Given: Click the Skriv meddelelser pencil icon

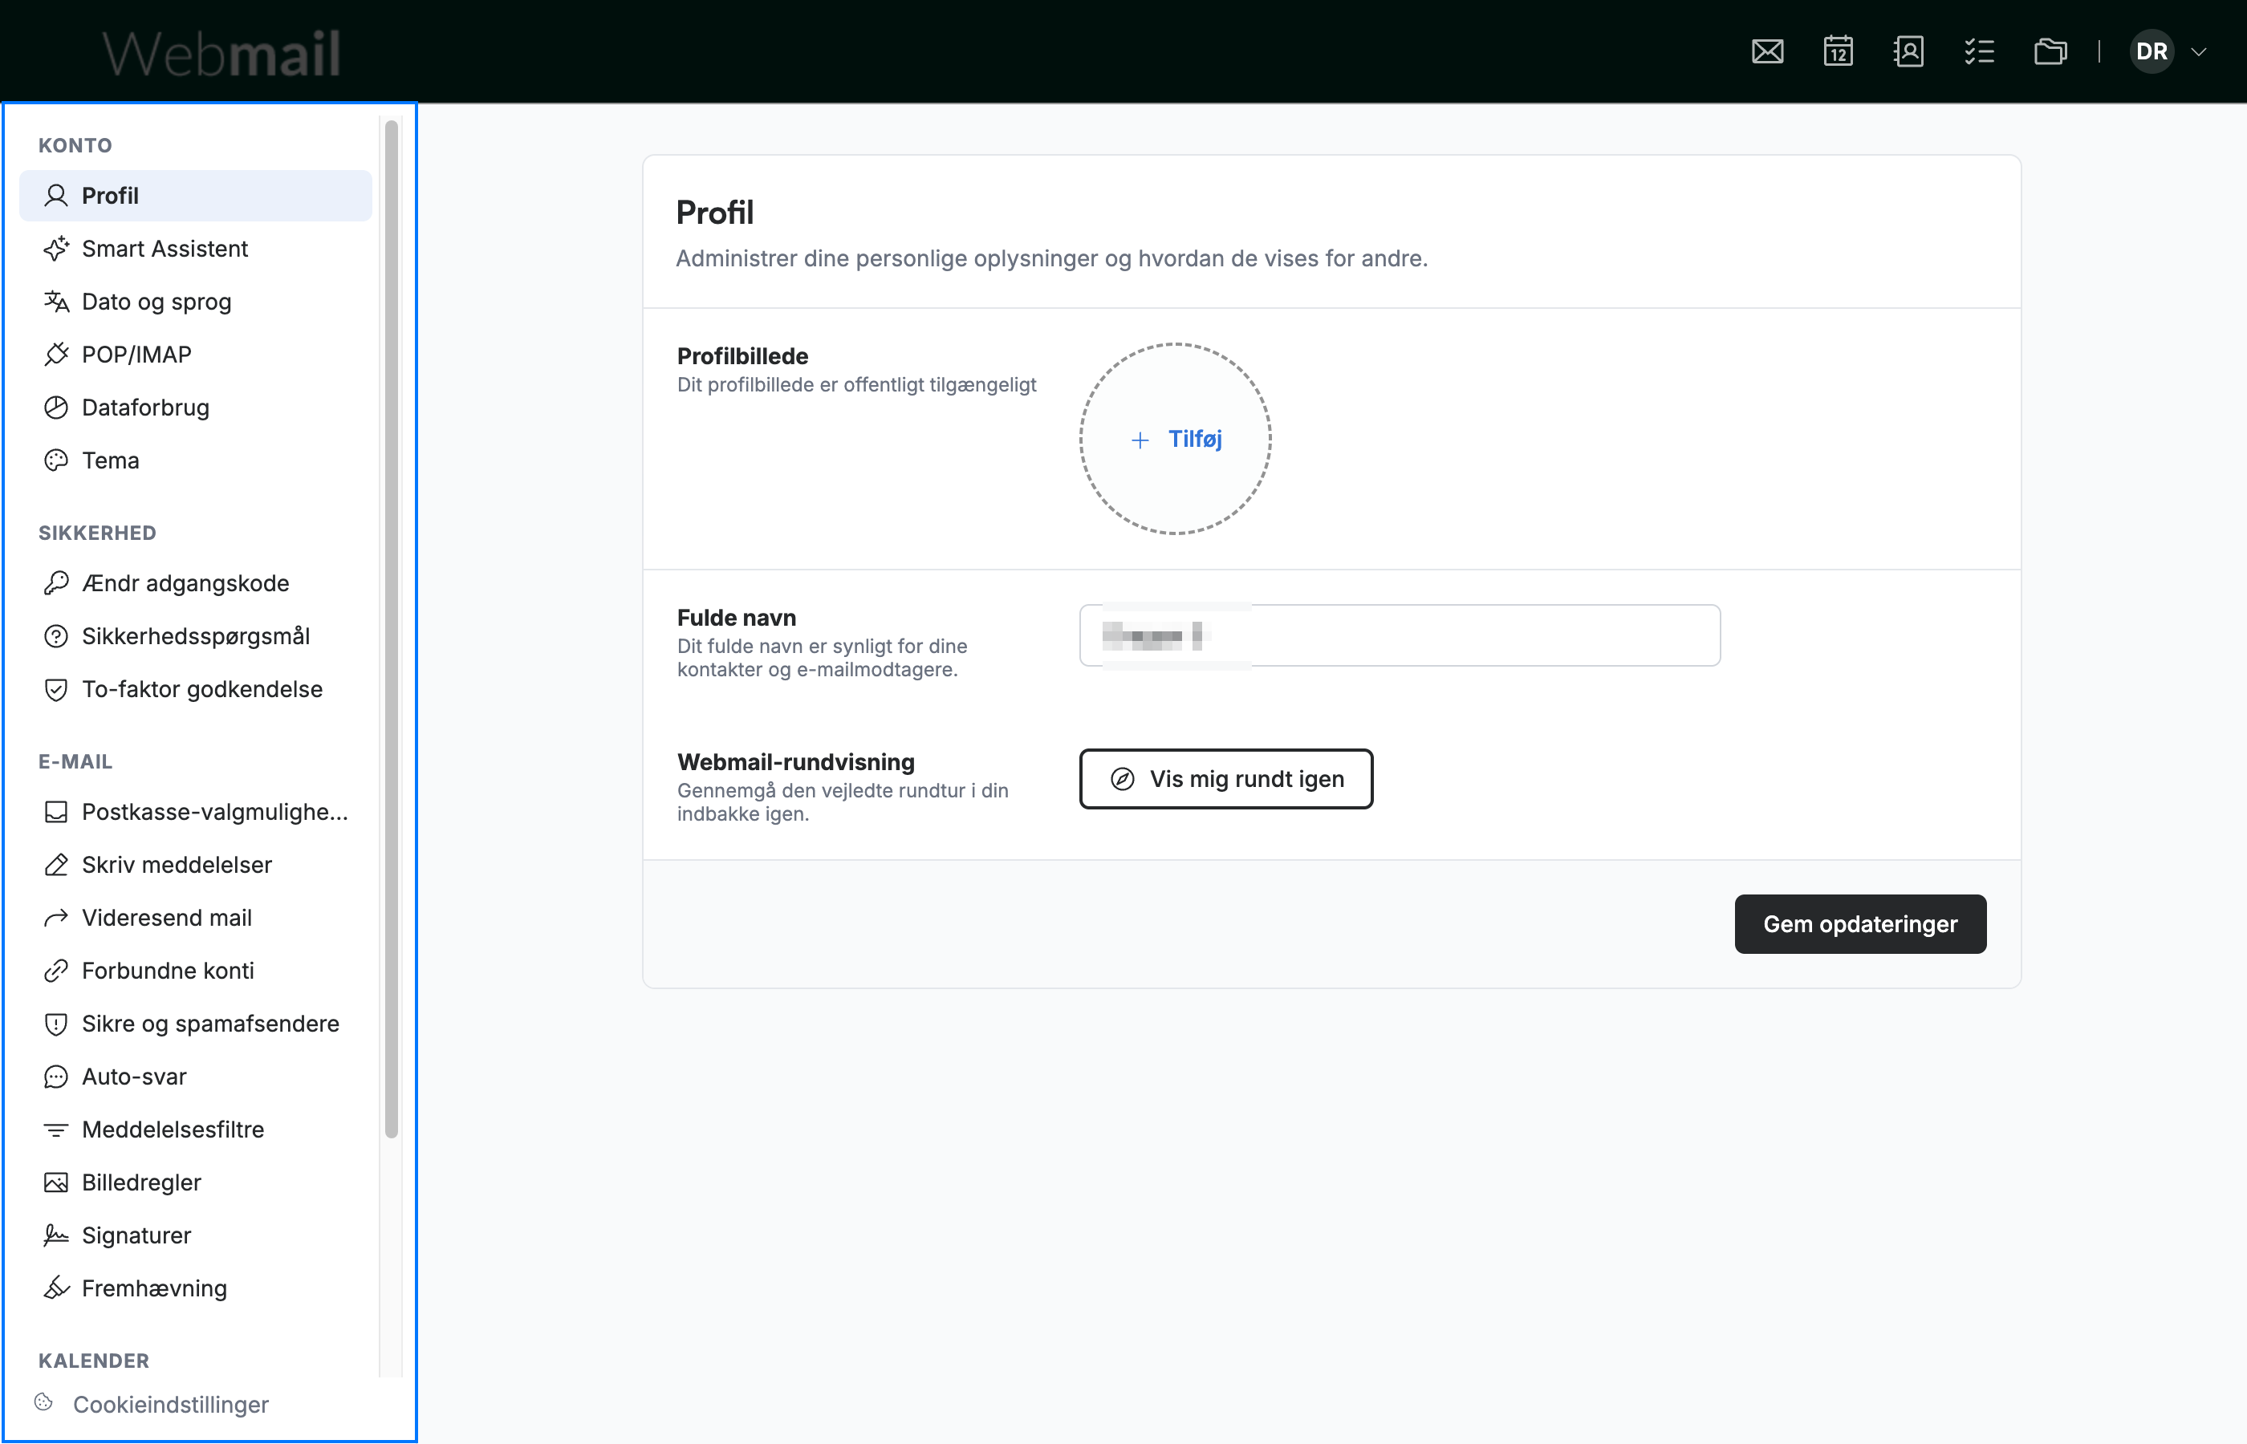Looking at the screenshot, I should (x=56, y=865).
